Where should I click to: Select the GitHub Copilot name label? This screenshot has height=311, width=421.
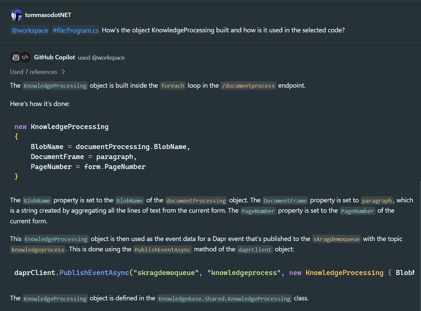tap(54, 57)
